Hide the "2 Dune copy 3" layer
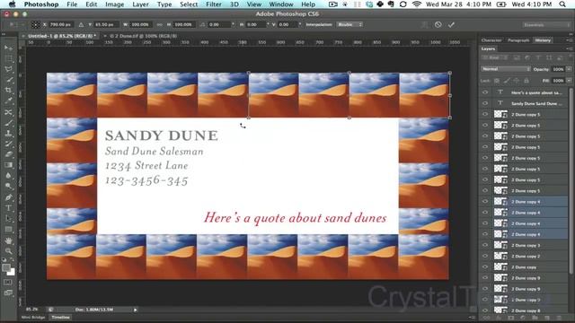The image size is (575, 323). [485, 245]
